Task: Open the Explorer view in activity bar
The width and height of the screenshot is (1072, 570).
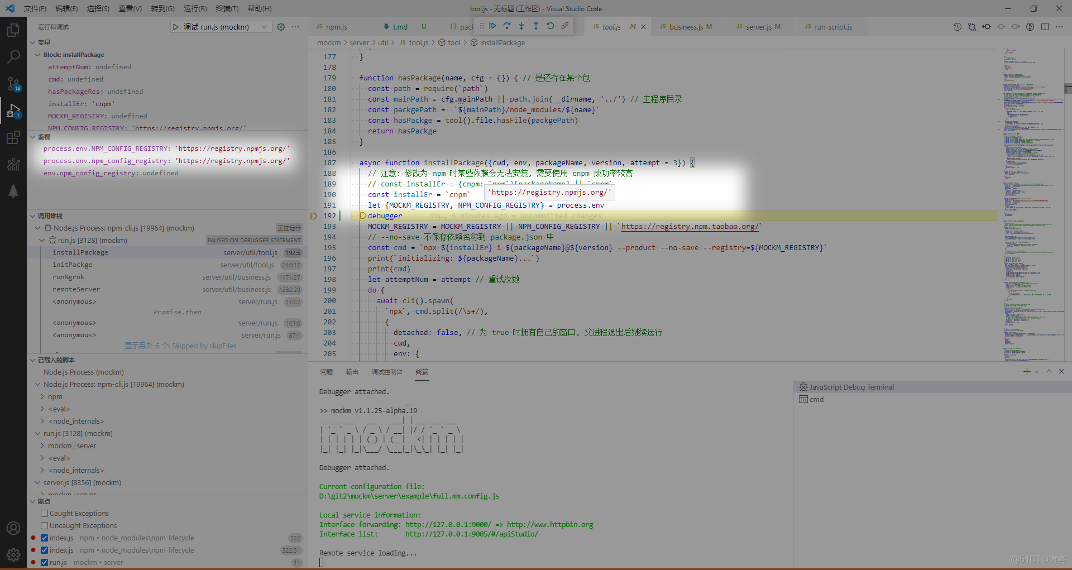Action: (x=13, y=30)
